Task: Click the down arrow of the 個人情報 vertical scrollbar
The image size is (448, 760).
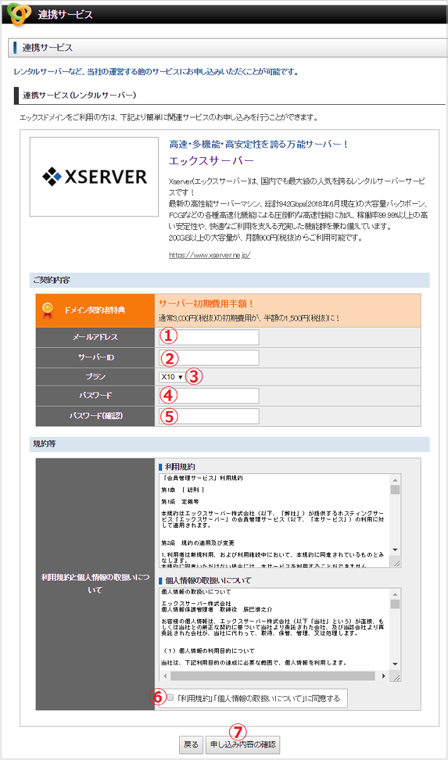Action: tap(395, 665)
